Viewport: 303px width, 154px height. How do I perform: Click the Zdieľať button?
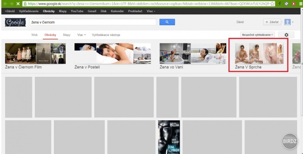tap(272, 22)
